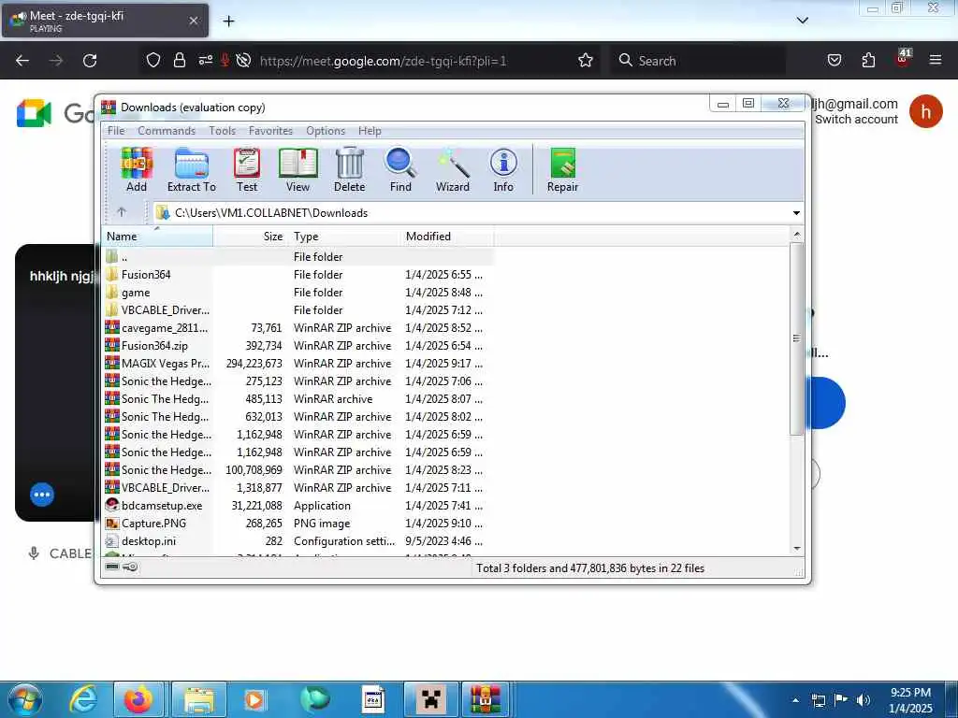The width and height of the screenshot is (958, 718).
Task: Open a new Firefox tab
Action: pos(228,22)
